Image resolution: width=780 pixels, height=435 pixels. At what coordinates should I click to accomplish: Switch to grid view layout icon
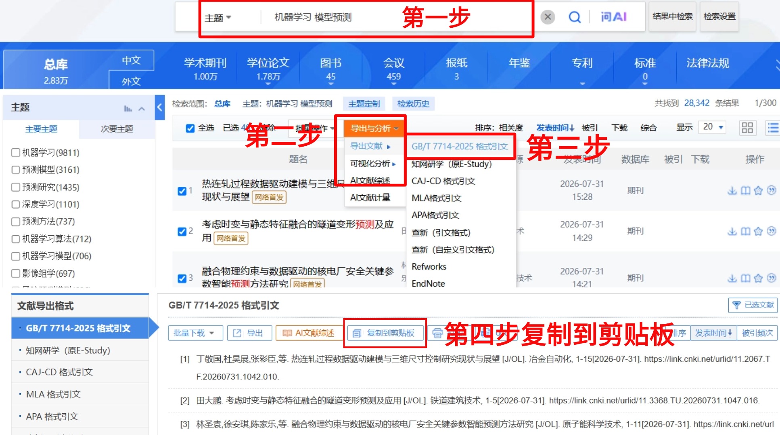coord(747,128)
